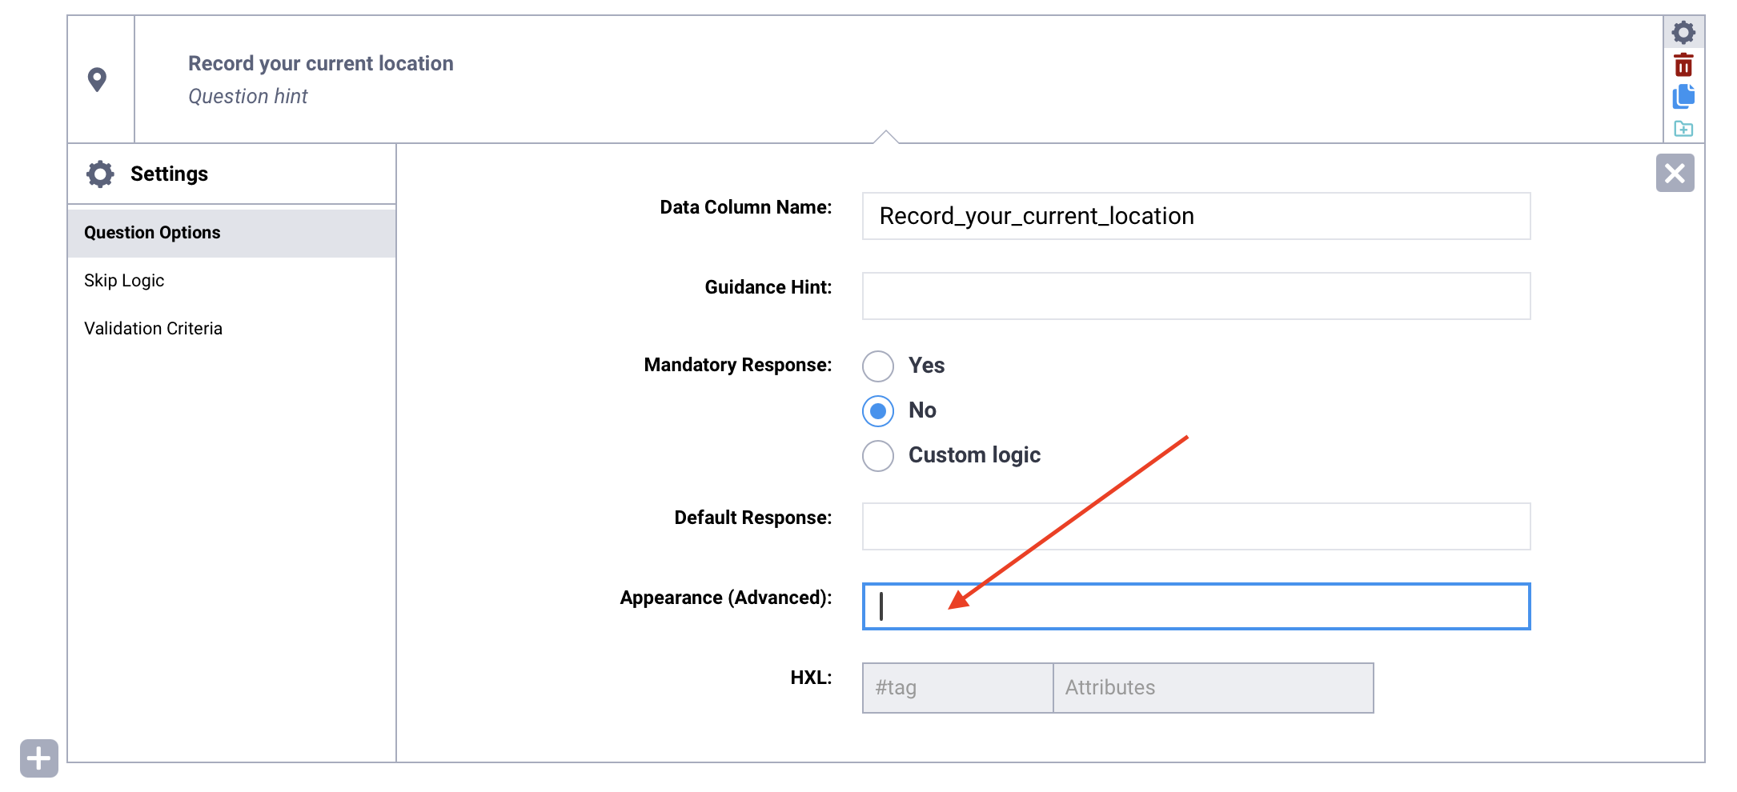Switch to the Skip Logic section

(x=124, y=280)
